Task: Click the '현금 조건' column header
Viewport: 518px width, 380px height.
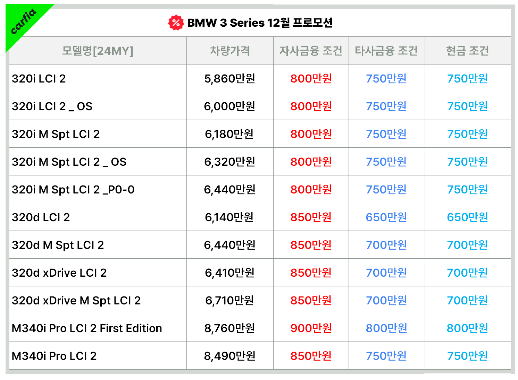Action: pos(467,51)
